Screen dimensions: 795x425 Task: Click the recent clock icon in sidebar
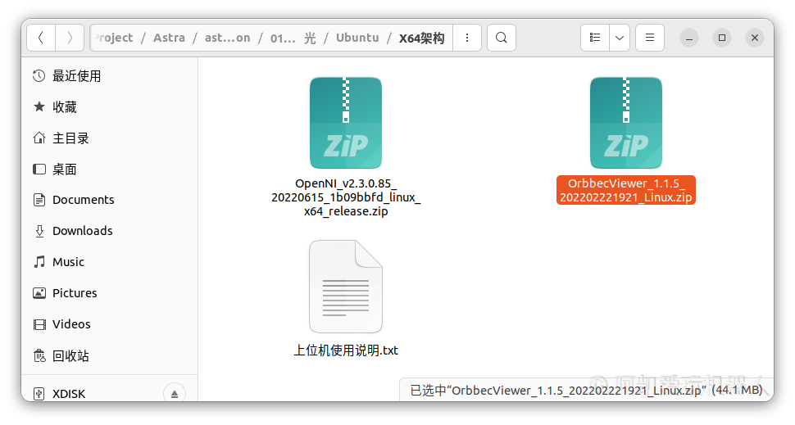[39, 76]
